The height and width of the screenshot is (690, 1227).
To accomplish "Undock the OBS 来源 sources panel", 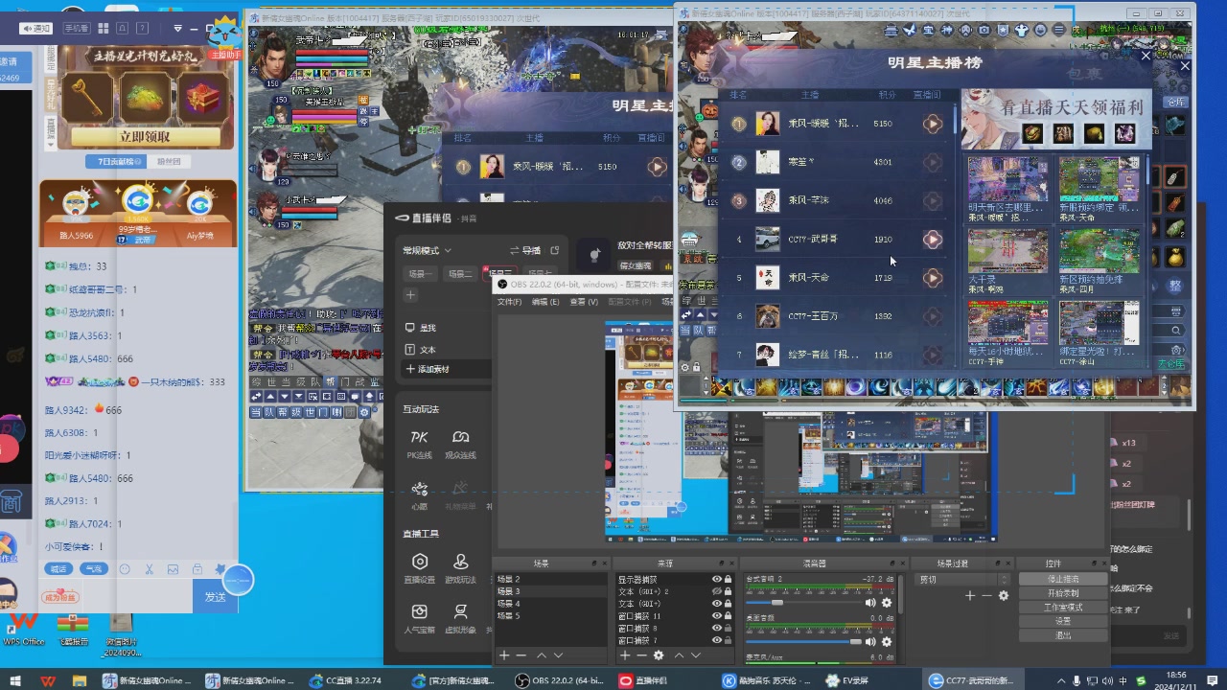I will 721,563.
